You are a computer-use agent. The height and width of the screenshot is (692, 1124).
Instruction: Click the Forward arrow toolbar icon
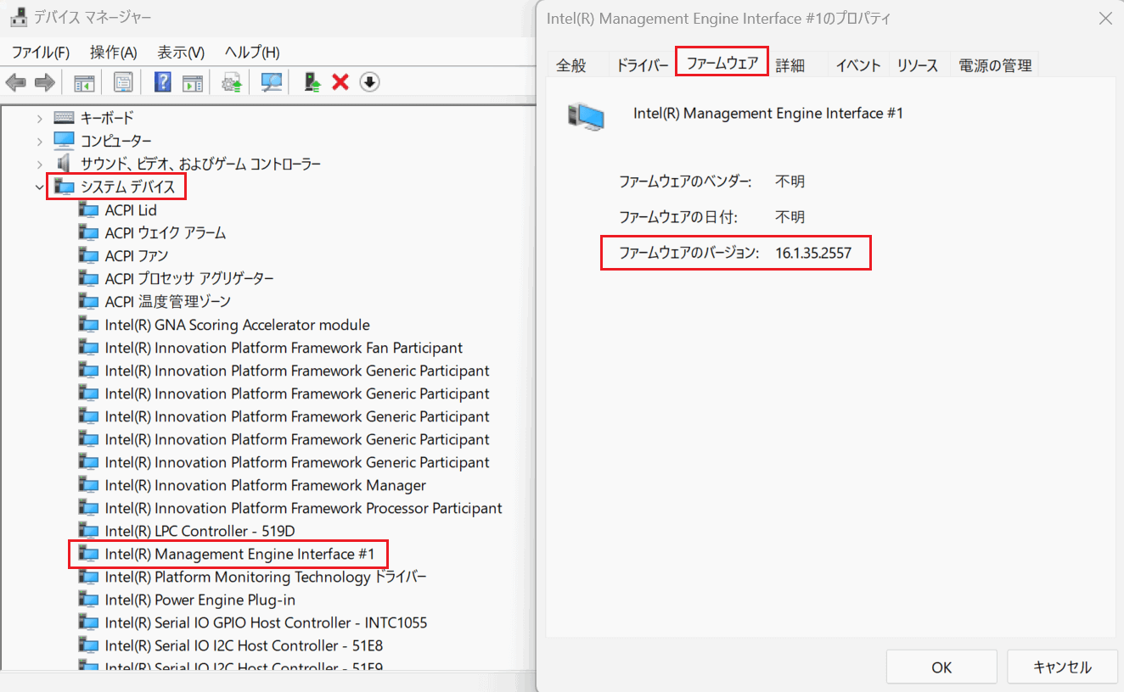45,82
